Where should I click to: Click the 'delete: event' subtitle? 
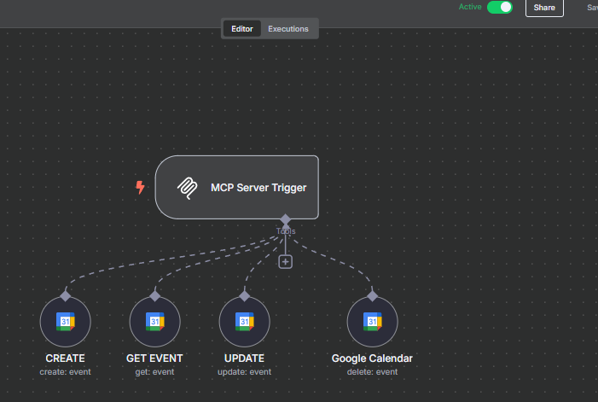[372, 372]
